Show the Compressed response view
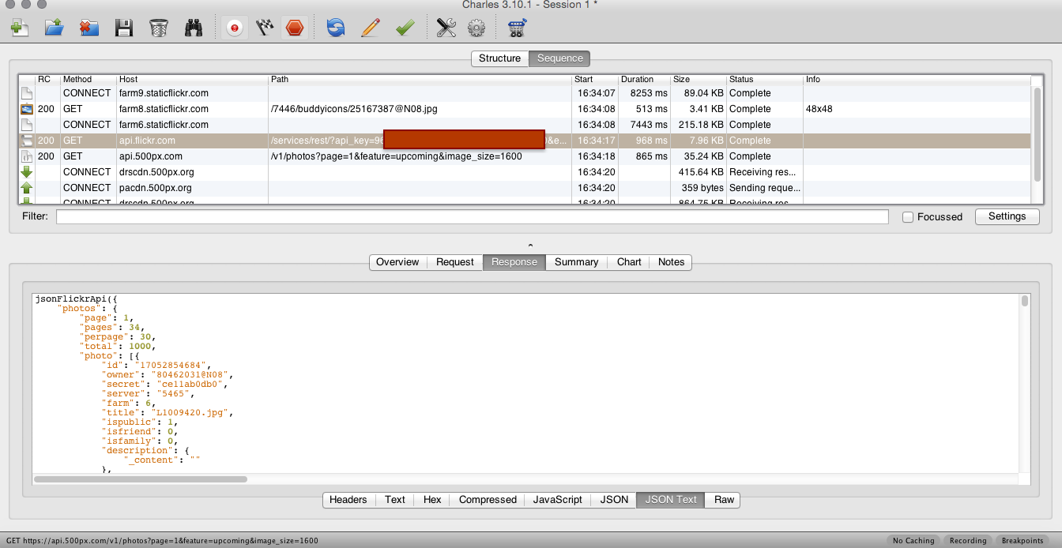This screenshot has width=1062, height=548. point(488,500)
